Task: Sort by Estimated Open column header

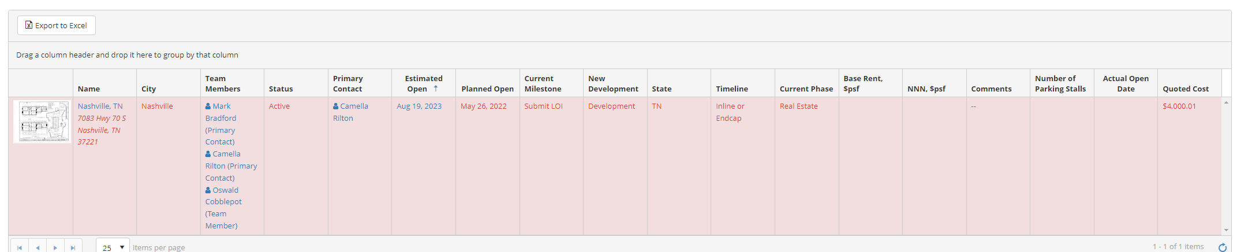Action: [x=423, y=83]
